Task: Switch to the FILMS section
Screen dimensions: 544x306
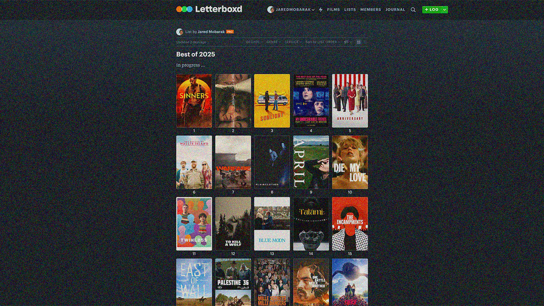Action: tap(333, 9)
